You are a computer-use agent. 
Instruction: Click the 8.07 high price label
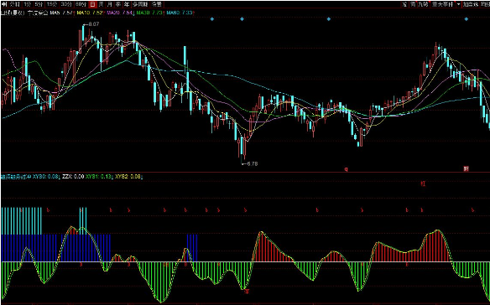coord(94,24)
